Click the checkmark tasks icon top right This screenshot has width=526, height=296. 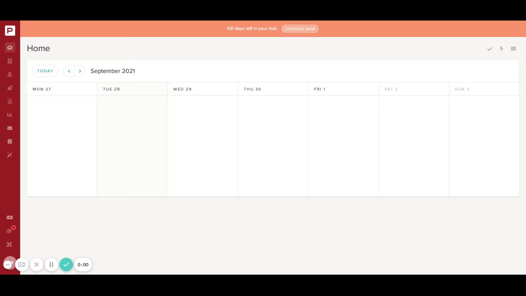click(x=490, y=49)
